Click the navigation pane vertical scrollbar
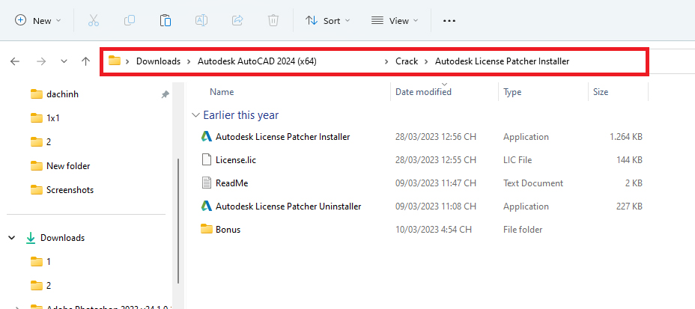Image resolution: width=695 pixels, height=309 pixels. coord(177,221)
